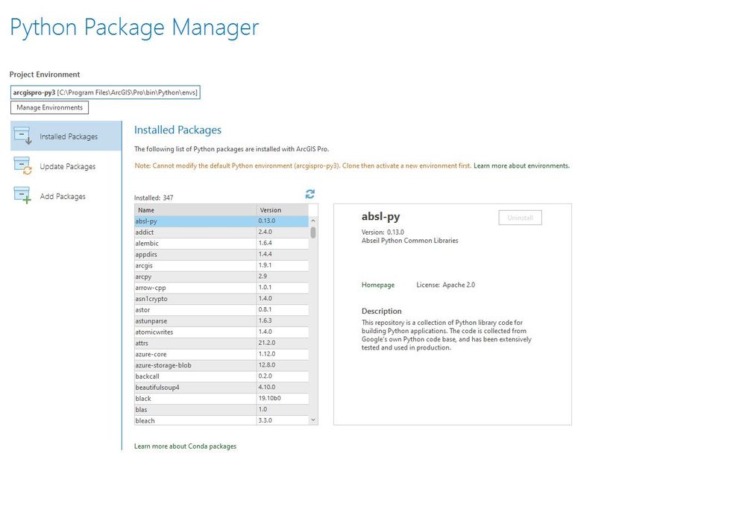Click the arcgispro-py3 project environment field
This screenshot has width=745, height=515.
[105, 92]
